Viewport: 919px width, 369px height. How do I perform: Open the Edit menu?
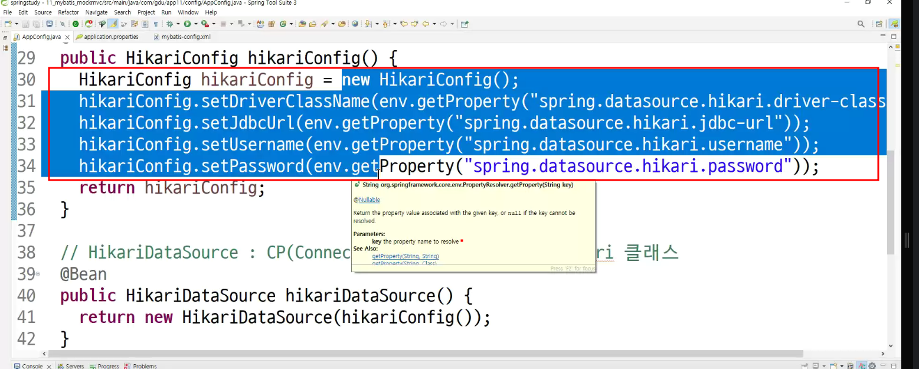(23, 12)
